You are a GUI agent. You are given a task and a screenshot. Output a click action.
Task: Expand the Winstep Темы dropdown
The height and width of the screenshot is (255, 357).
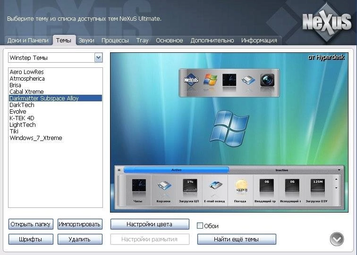tap(98, 58)
